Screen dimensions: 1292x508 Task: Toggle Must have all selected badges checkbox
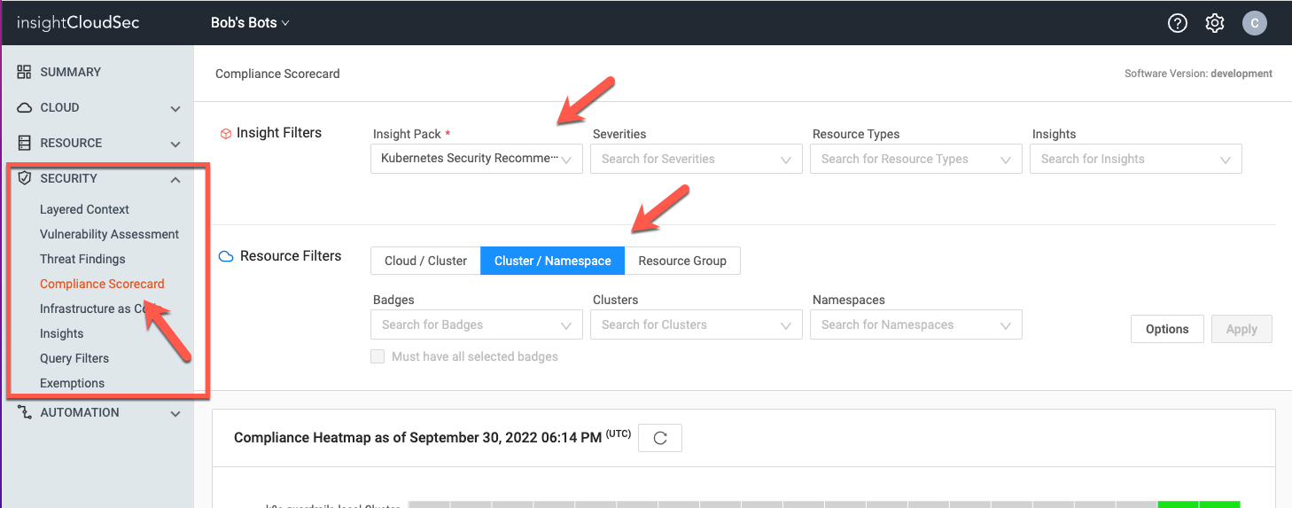tap(377, 356)
